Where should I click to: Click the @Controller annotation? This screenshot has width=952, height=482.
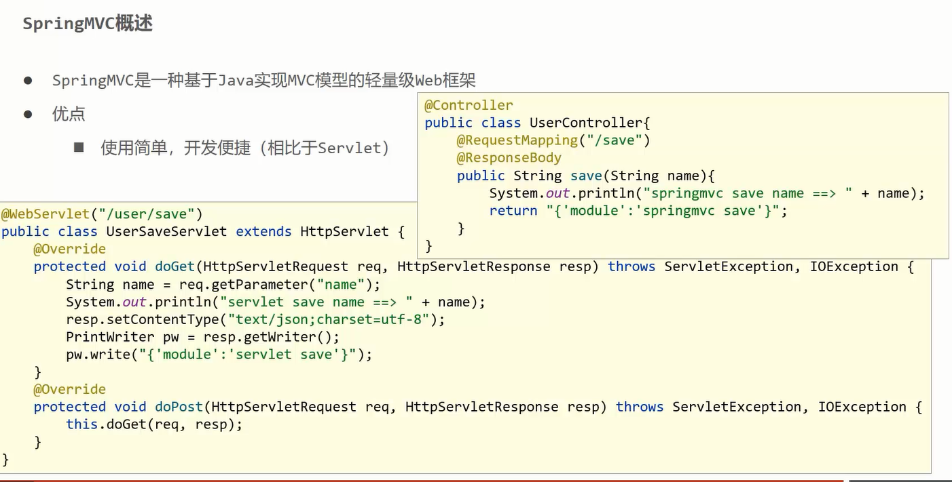[469, 105]
